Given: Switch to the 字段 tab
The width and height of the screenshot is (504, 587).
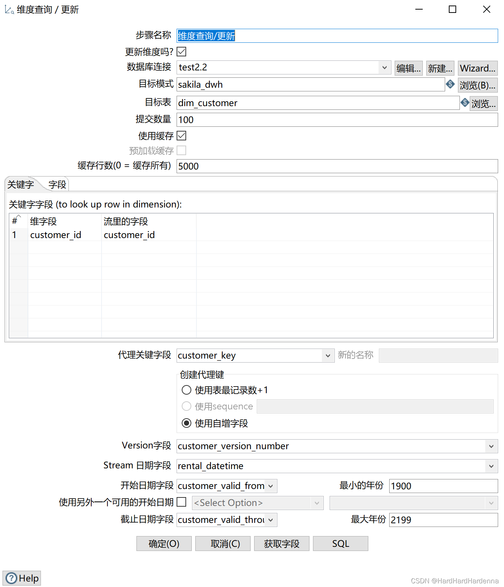Looking at the screenshot, I should point(57,185).
